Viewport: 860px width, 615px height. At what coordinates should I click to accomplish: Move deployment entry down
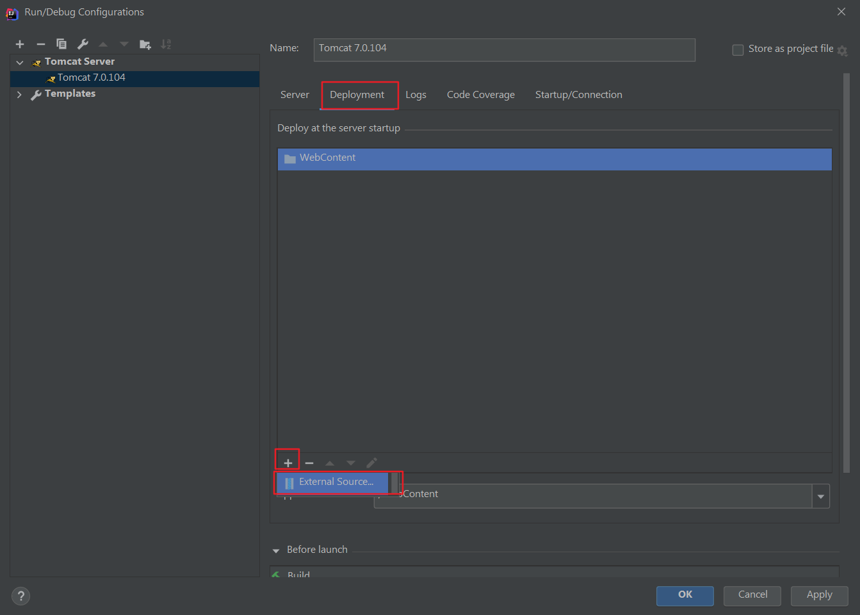[x=351, y=463]
